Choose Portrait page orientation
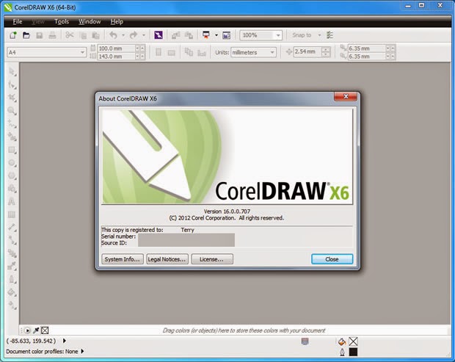 159,52
